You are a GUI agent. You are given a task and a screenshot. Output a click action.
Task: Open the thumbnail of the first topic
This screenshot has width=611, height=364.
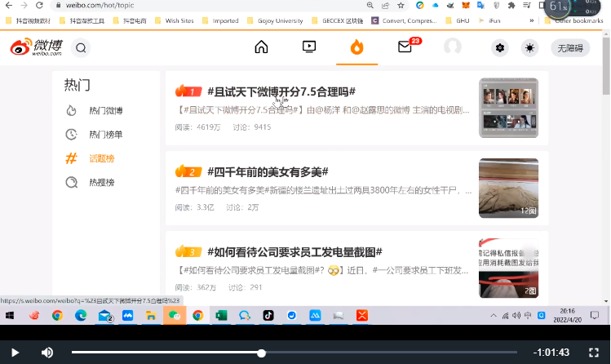click(507, 107)
